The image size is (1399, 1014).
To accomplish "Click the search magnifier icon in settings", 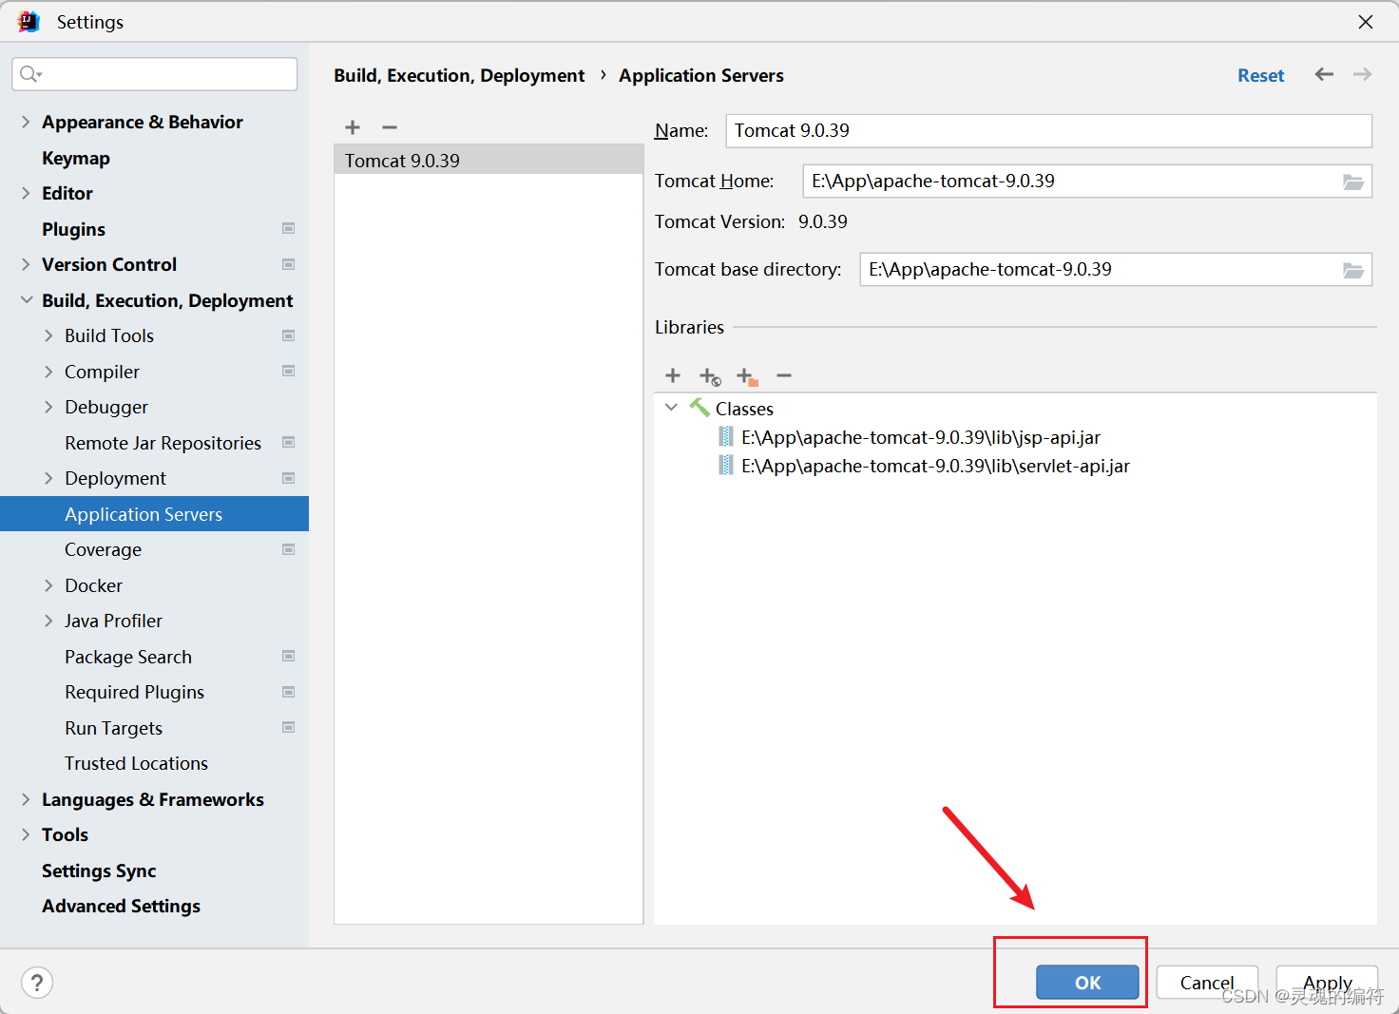I will 30,74.
